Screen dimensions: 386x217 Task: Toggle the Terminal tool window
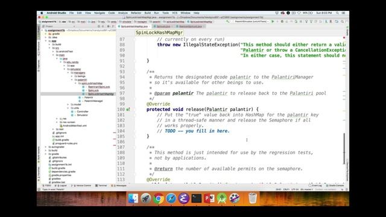101,186
